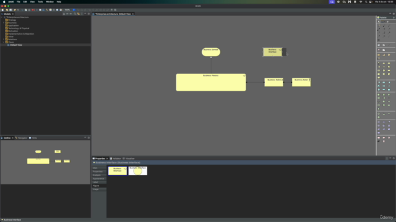The width and height of the screenshot is (396, 222).
Task: Select the Strategy folder
Action: 12,20
